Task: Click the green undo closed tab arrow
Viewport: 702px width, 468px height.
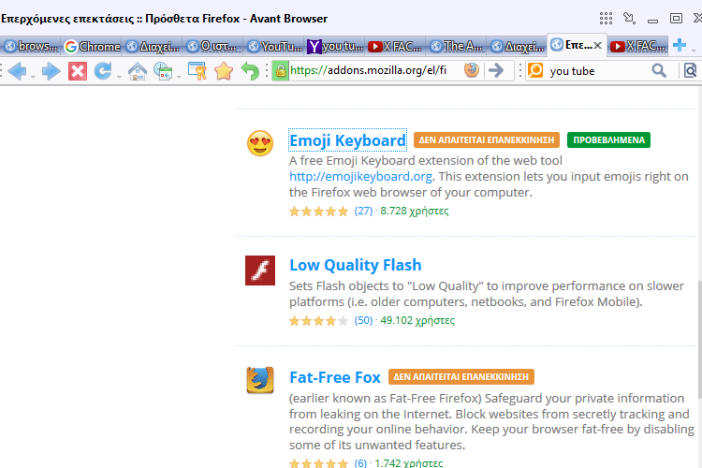Action: pyautogui.click(x=250, y=71)
